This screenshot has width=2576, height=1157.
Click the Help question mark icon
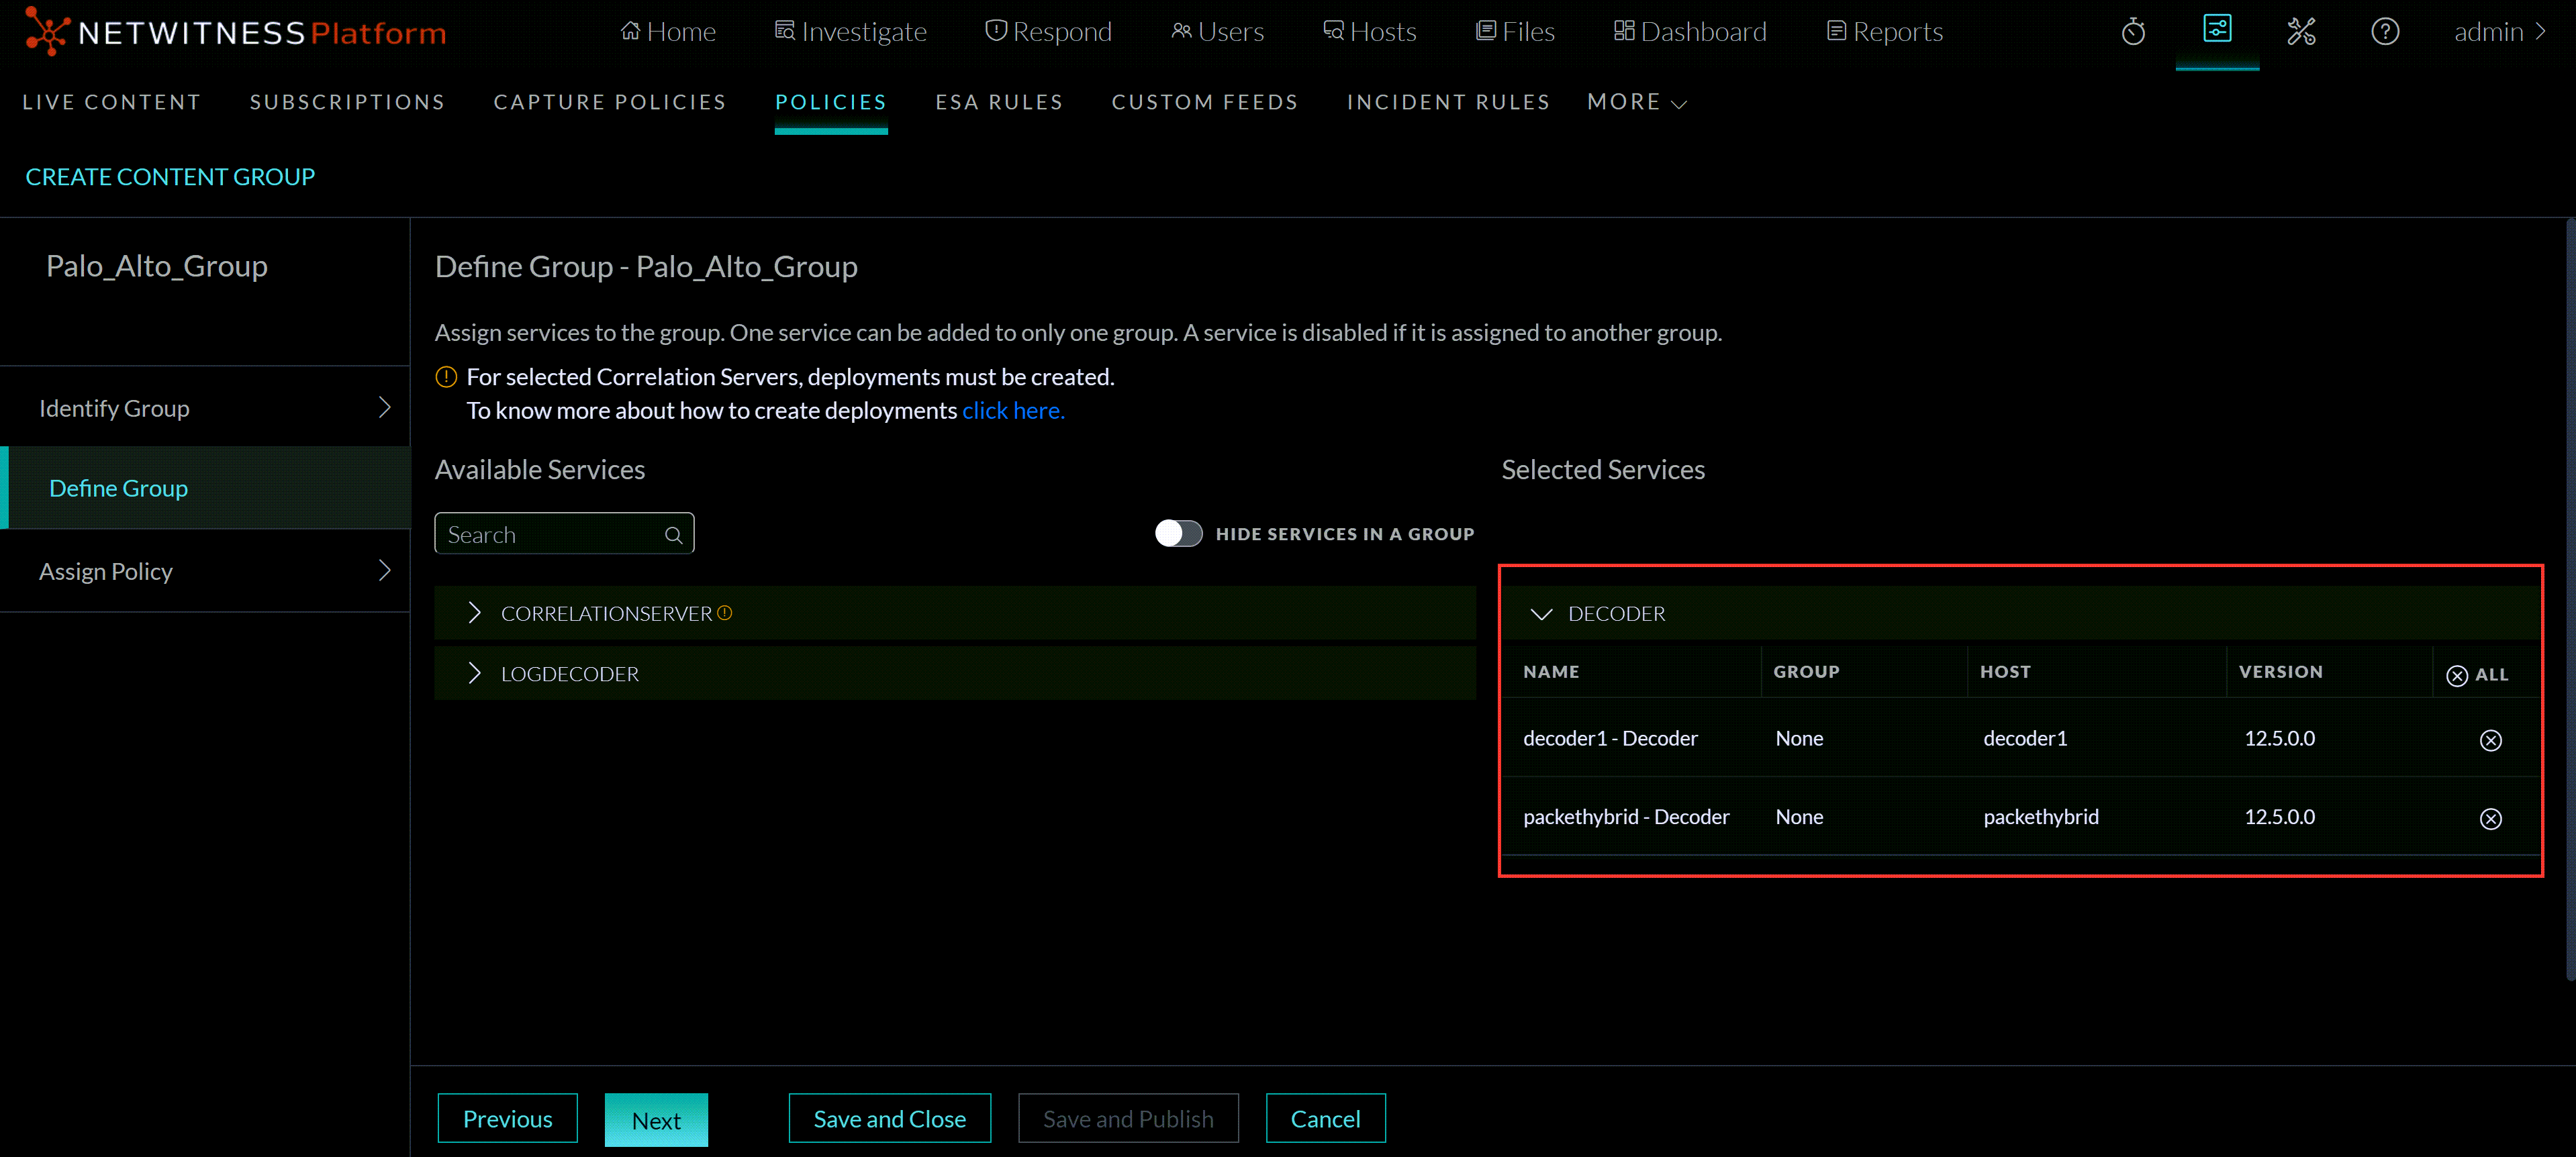point(2386,31)
